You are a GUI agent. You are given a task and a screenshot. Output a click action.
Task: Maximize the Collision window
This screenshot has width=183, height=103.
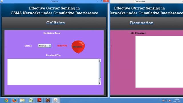coord(101,1)
